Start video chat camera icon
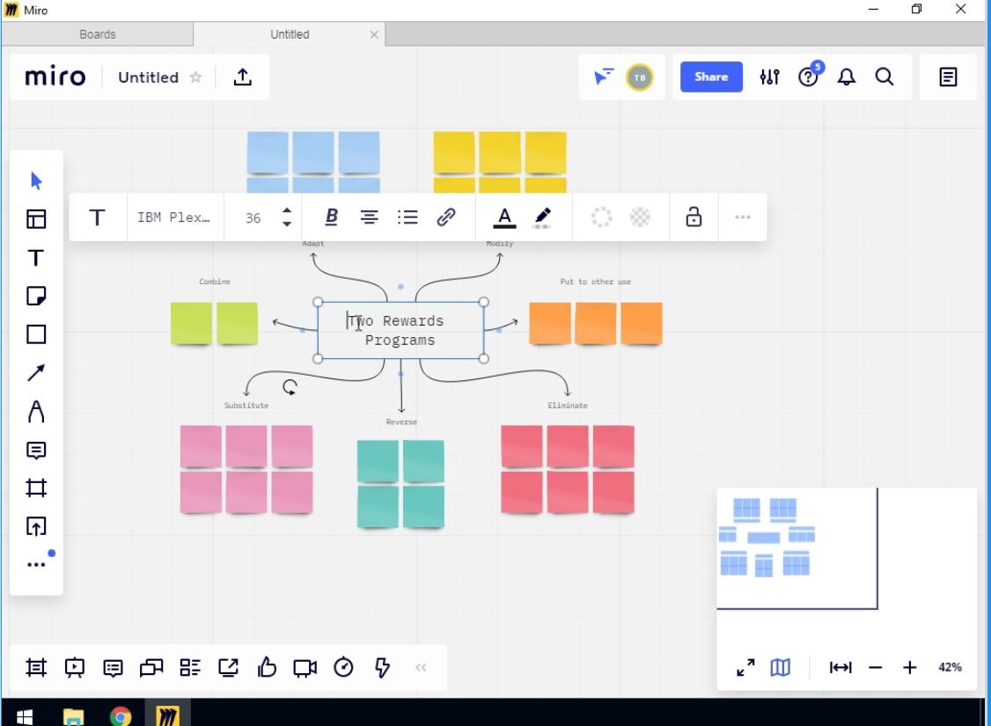The image size is (991, 726). point(305,668)
